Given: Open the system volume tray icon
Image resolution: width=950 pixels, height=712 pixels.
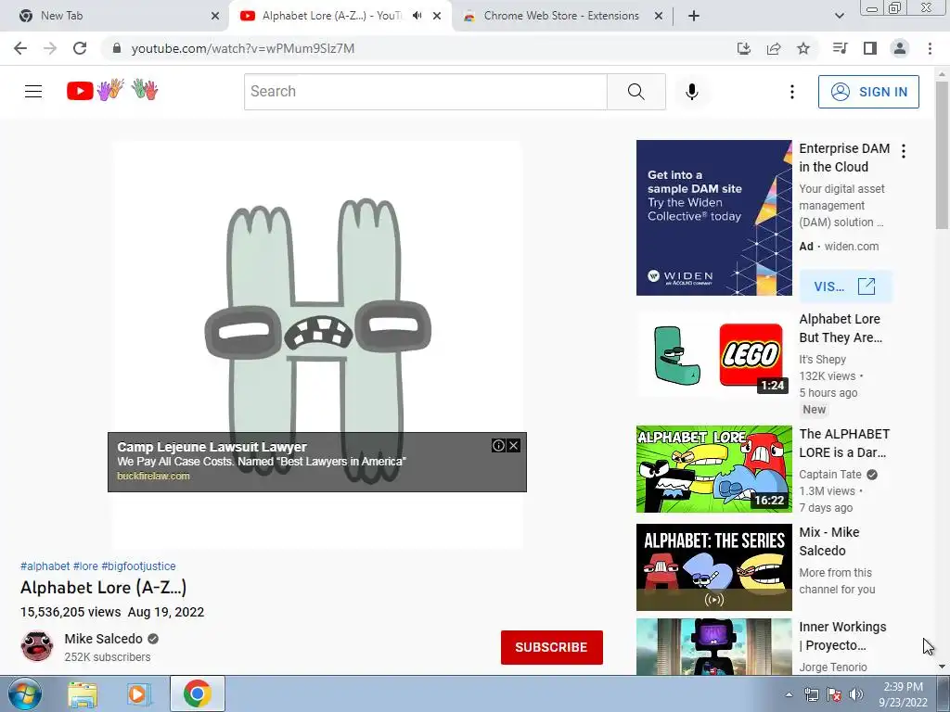Looking at the screenshot, I should (x=856, y=694).
